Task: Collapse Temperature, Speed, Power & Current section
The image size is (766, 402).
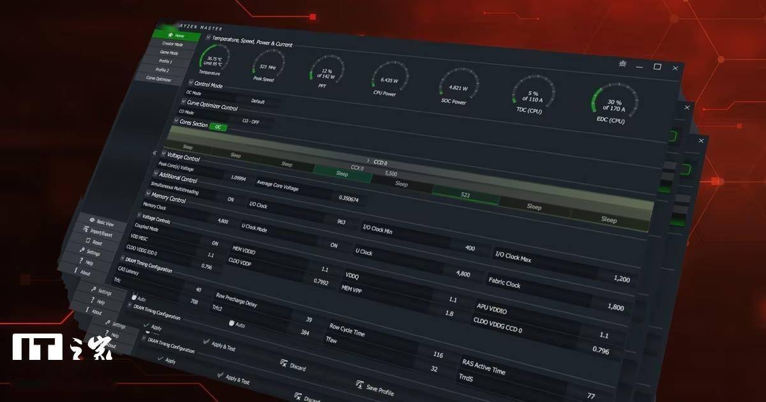Action: [x=209, y=38]
